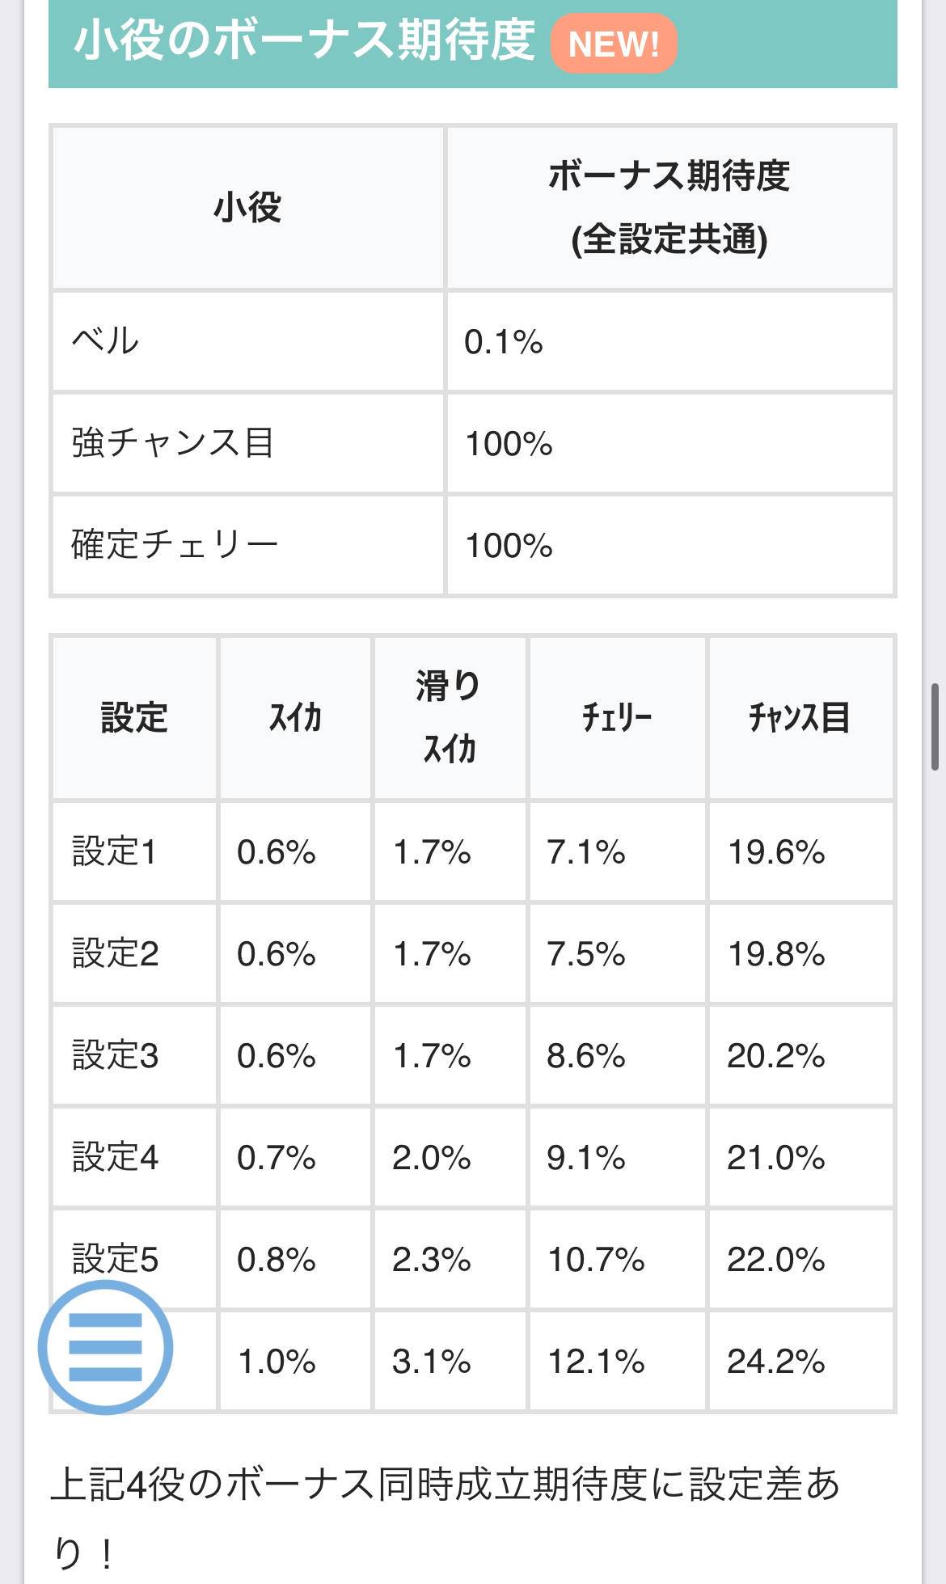The image size is (946, 1584).
Task: Select the 小役 column header
Action: (247, 208)
